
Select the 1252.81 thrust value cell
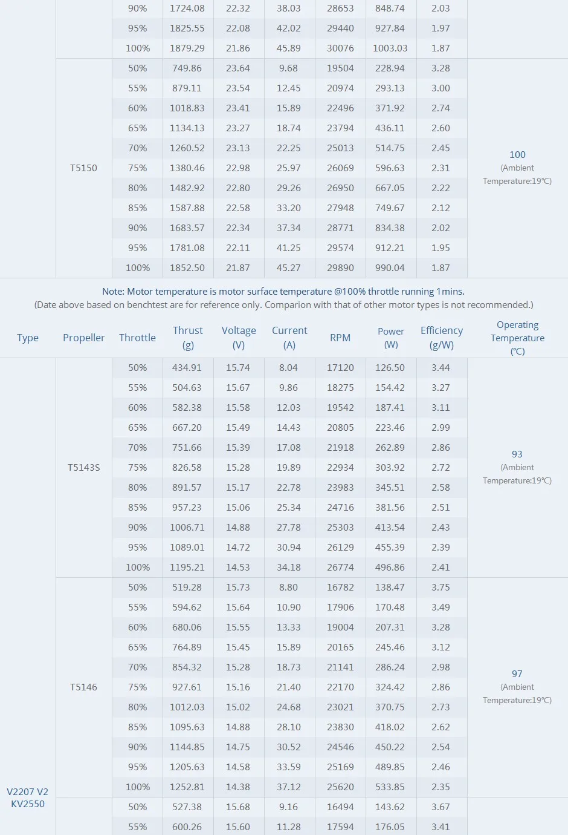187,787
